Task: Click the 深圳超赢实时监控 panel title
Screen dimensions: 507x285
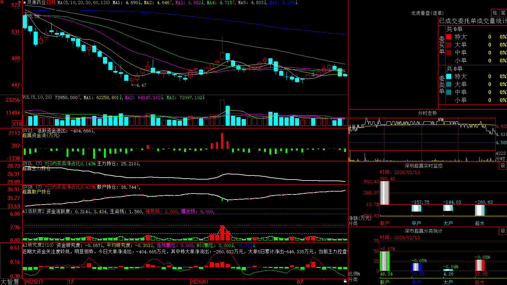Action: [x=424, y=166]
